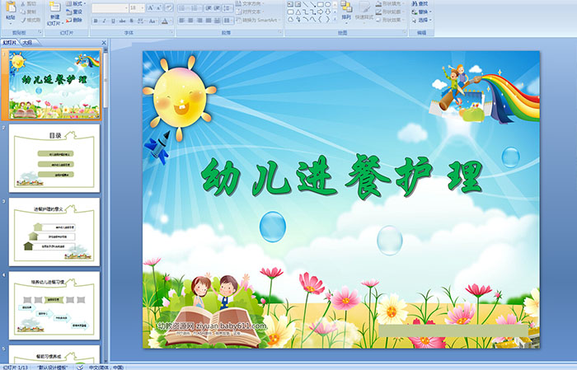Viewport: 577px width, 370px height.
Task: Open the Text Direction (文字方向) dropdown
Action: coord(250,3)
